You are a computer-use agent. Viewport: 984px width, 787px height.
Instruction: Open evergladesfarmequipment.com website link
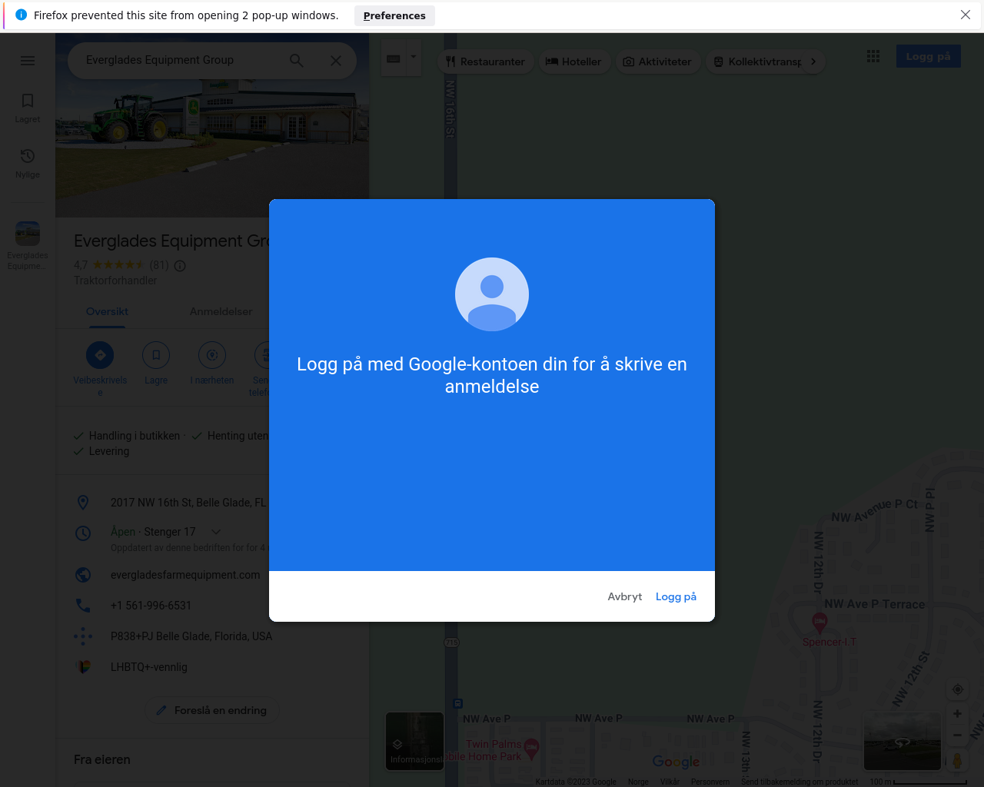click(185, 575)
